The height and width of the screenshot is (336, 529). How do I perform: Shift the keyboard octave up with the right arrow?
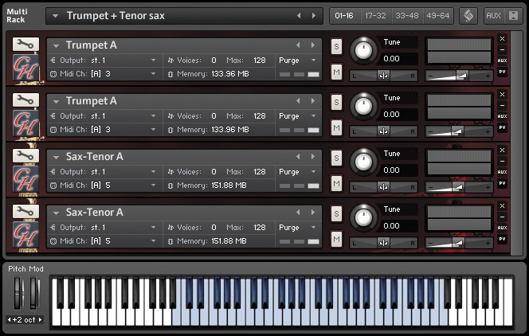coord(40,319)
